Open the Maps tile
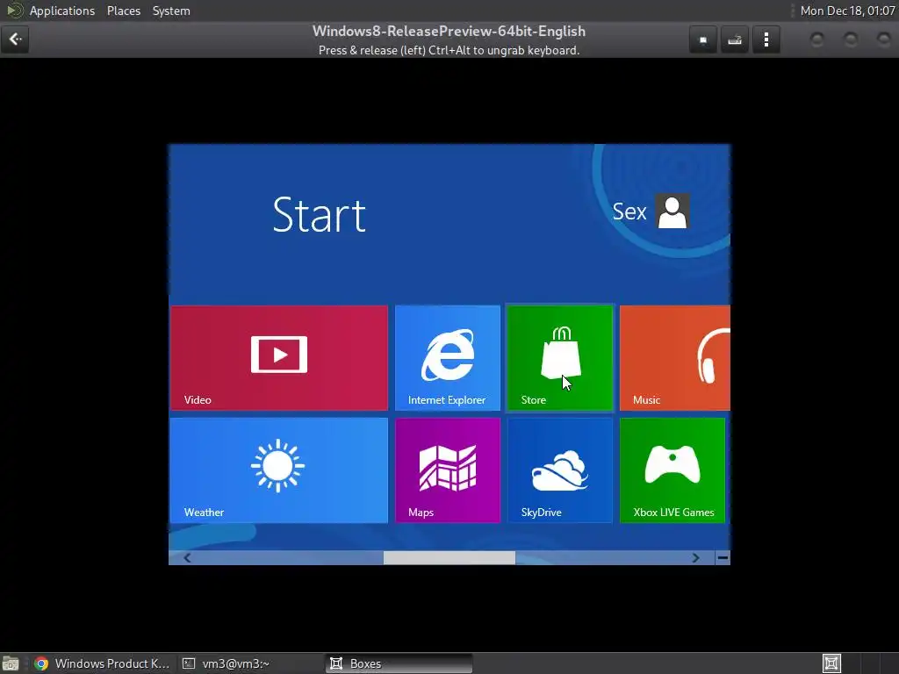Viewport: 899px width, 674px height. pyautogui.click(x=447, y=470)
